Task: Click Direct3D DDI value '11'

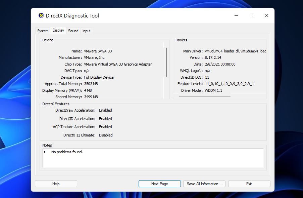Action: point(207,77)
